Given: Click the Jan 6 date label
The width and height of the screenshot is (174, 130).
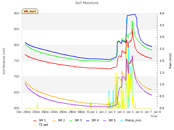Looking at the screenshot, I should [x=139, y=112].
